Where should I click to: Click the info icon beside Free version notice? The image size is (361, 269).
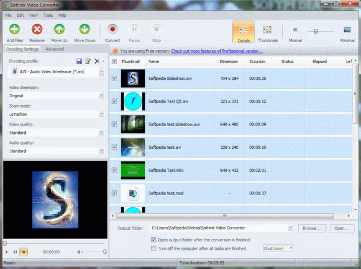(x=115, y=51)
